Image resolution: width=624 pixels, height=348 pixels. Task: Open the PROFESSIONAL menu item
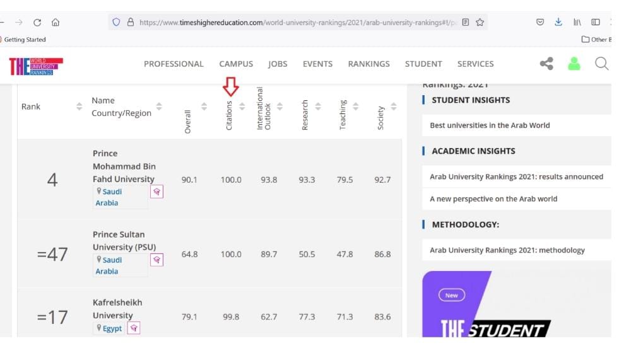(x=174, y=64)
